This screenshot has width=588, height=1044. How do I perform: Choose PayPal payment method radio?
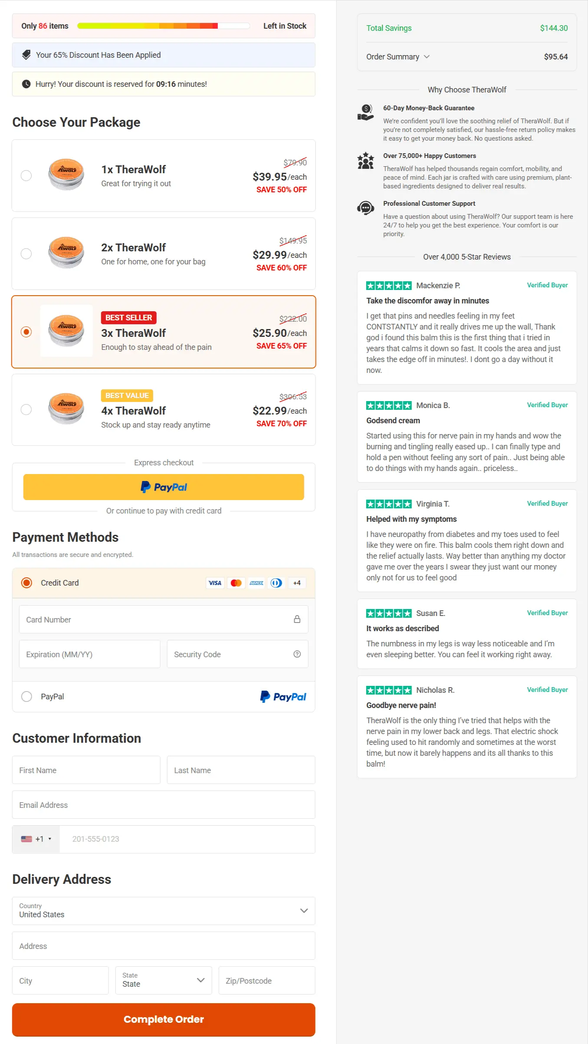click(27, 696)
